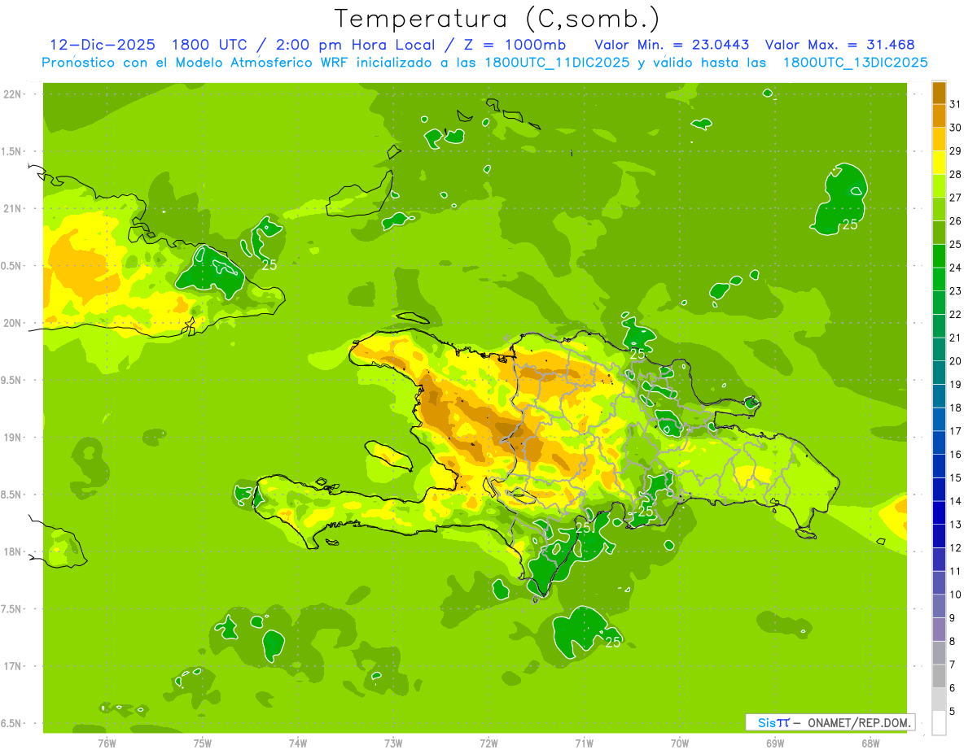Click the colorbar scale label 11
Image resolution: width=977 pixels, height=754 pixels.
(956, 571)
